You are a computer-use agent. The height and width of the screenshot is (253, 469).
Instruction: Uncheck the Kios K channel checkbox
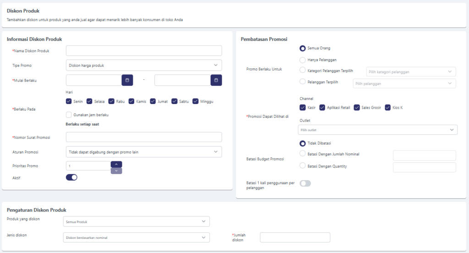[x=388, y=107]
